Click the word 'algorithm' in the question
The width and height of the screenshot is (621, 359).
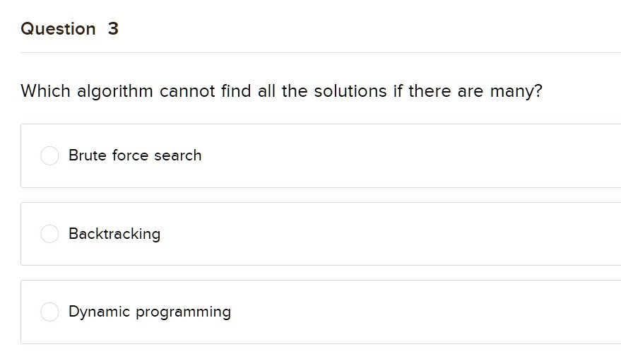tap(115, 92)
